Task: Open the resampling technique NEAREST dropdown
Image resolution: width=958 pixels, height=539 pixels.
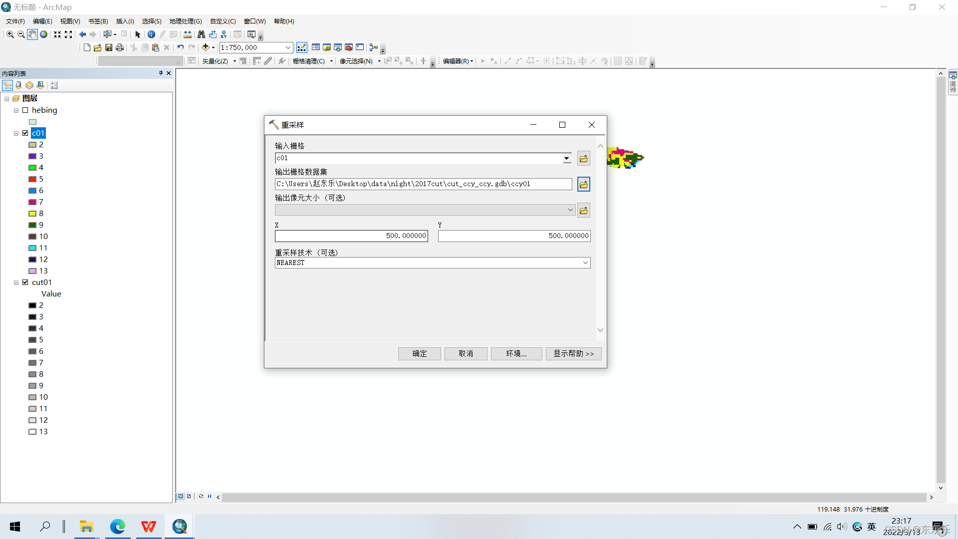Action: tap(585, 263)
